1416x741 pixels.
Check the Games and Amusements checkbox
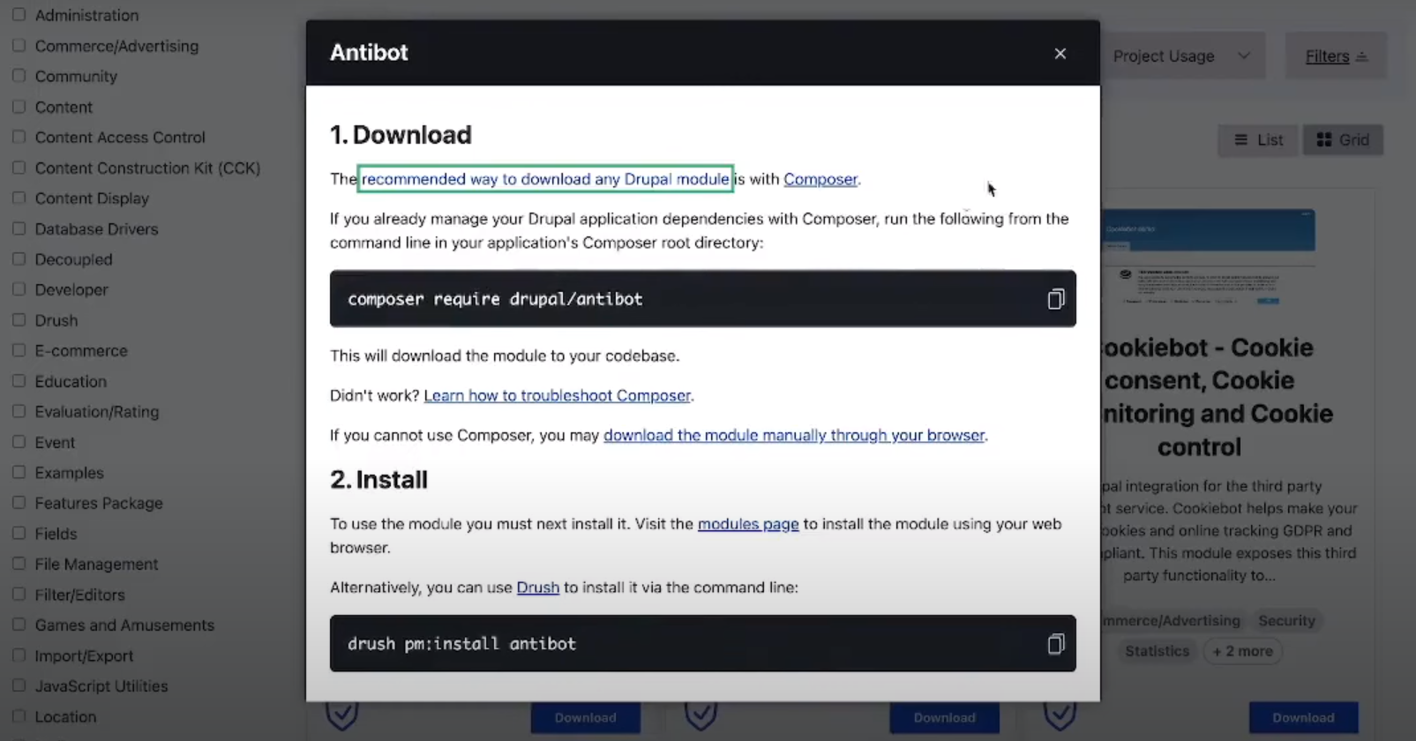click(19, 625)
